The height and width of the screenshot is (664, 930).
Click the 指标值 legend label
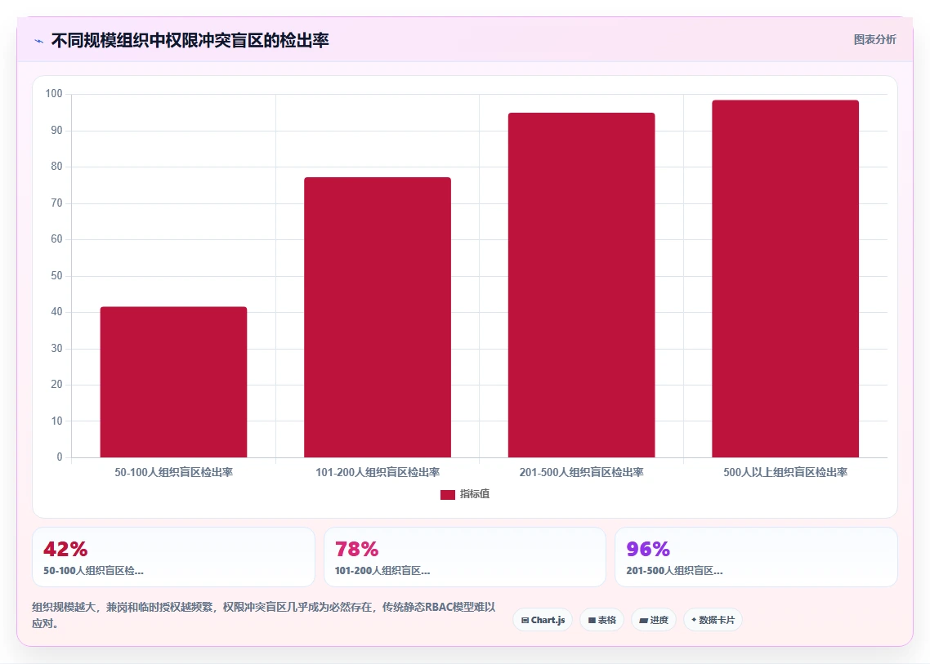[x=475, y=494]
